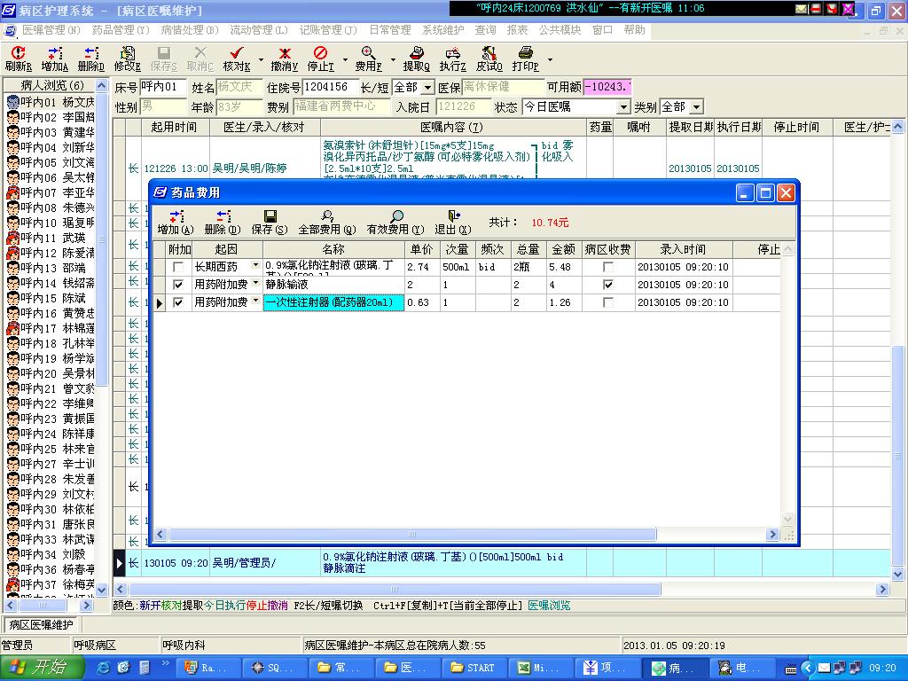908x681 pixels.
Task: Open the 药品管理(Y) menu
Action: pyautogui.click(x=121, y=30)
